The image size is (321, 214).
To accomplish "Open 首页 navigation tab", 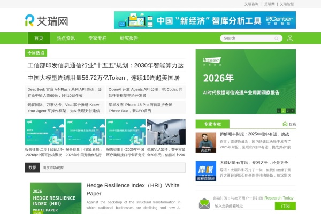I will pos(39,38).
